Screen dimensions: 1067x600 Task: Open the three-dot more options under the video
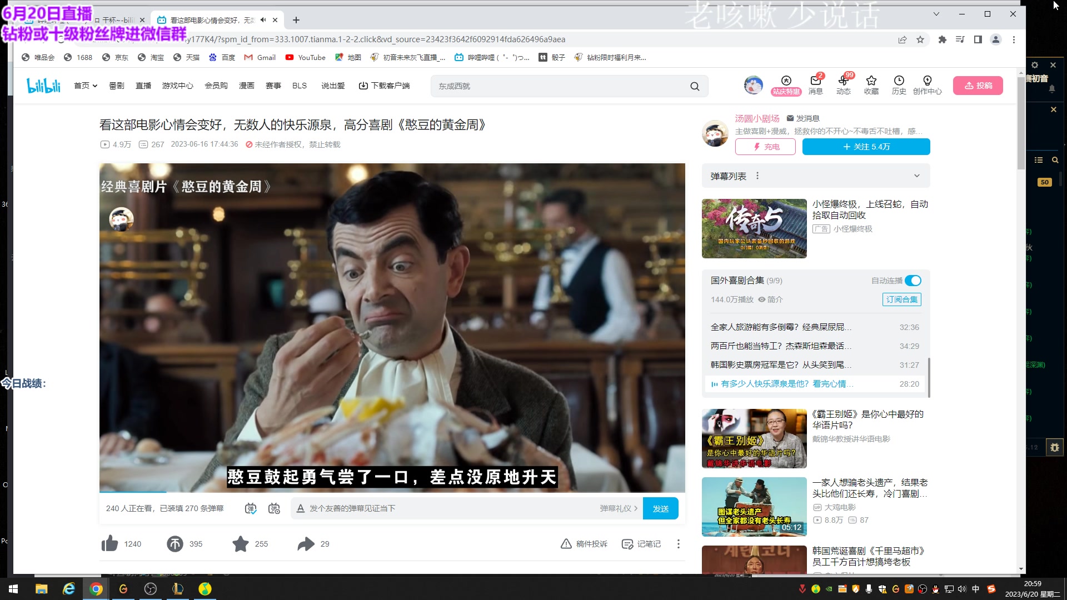click(x=679, y=544)
